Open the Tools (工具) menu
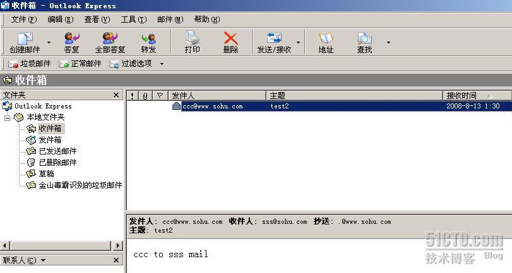The width and height of the screenshot is (512, 273). 134,20
